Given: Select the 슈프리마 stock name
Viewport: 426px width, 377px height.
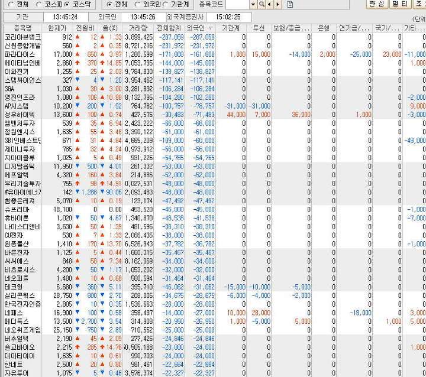Looking at the screenshot, I should pos(17,210).
